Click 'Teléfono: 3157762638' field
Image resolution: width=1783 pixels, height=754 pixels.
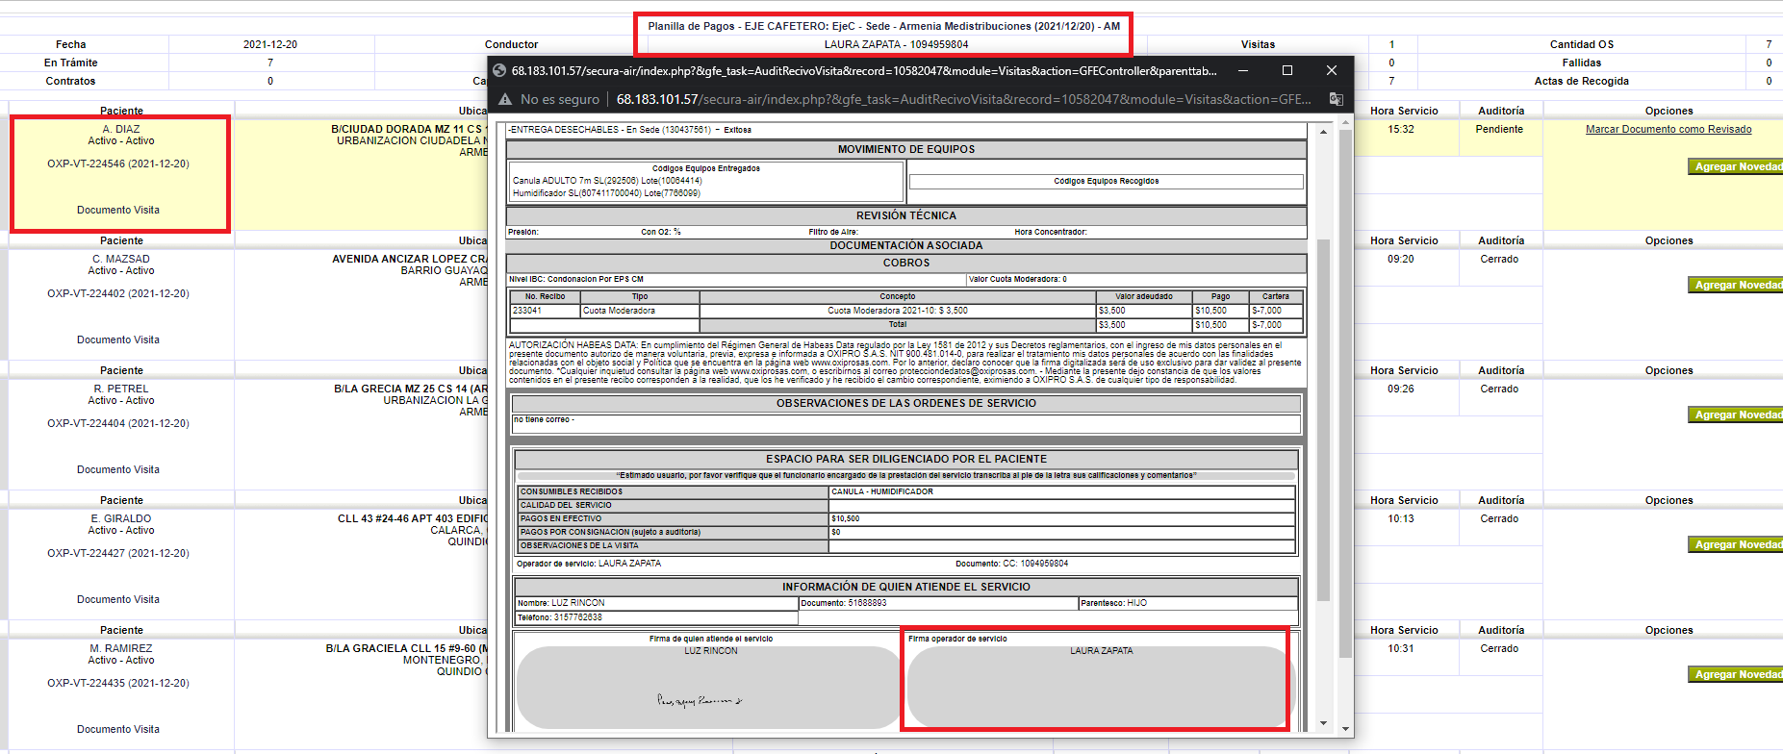point(657,617)
